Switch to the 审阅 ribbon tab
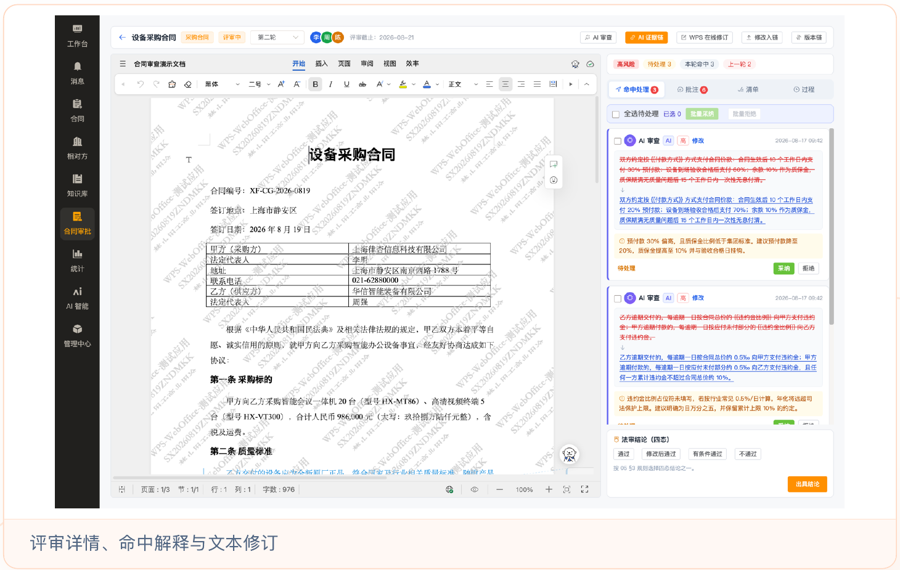 (367, 63)
